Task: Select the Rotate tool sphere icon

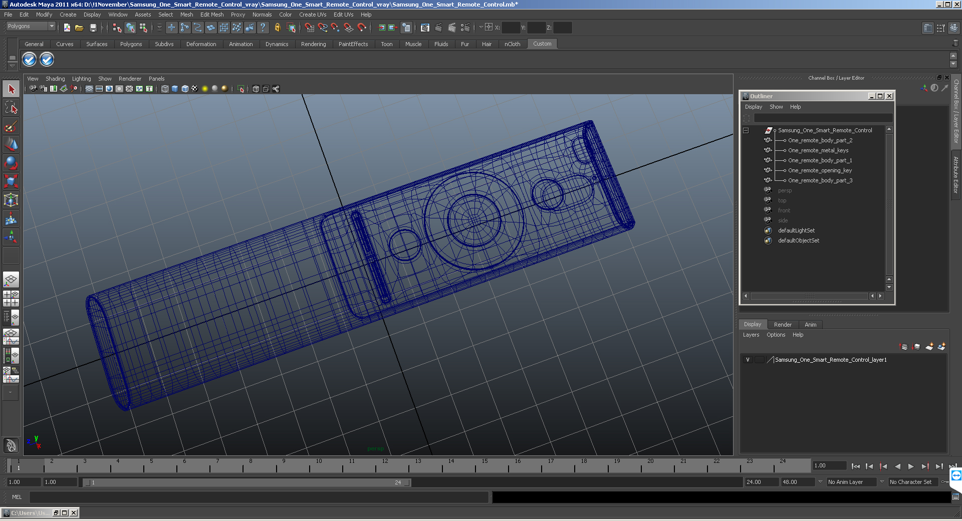Action: 11,163
